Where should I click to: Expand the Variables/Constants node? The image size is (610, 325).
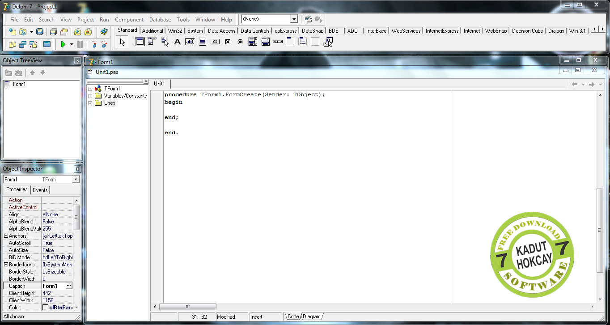[90, 96]
